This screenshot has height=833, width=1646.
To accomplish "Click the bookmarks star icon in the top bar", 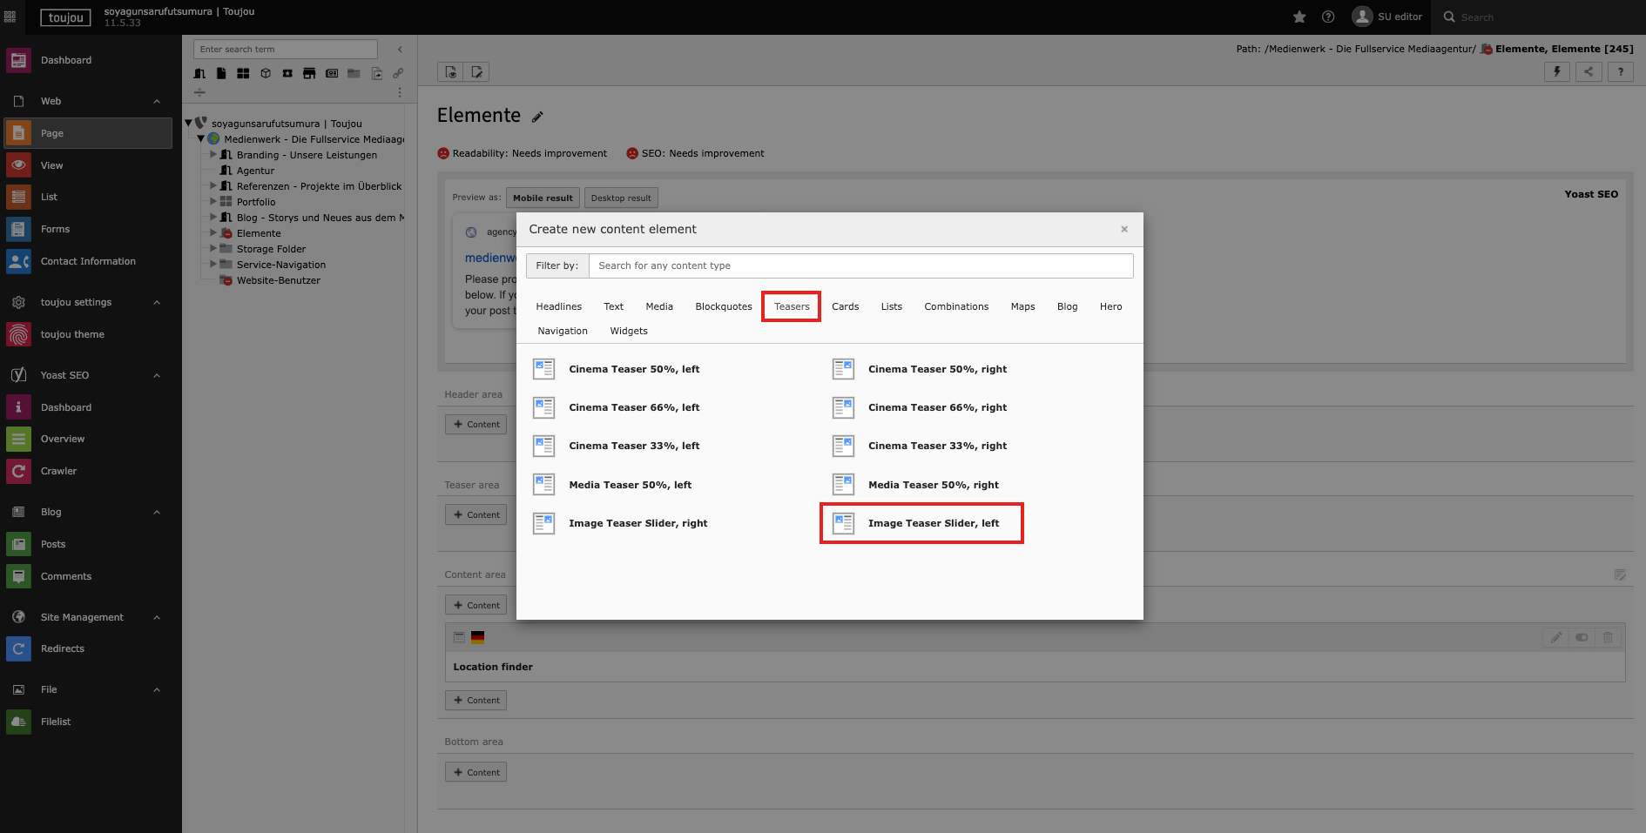I will pyautogui.click(x=1299, y=17).
